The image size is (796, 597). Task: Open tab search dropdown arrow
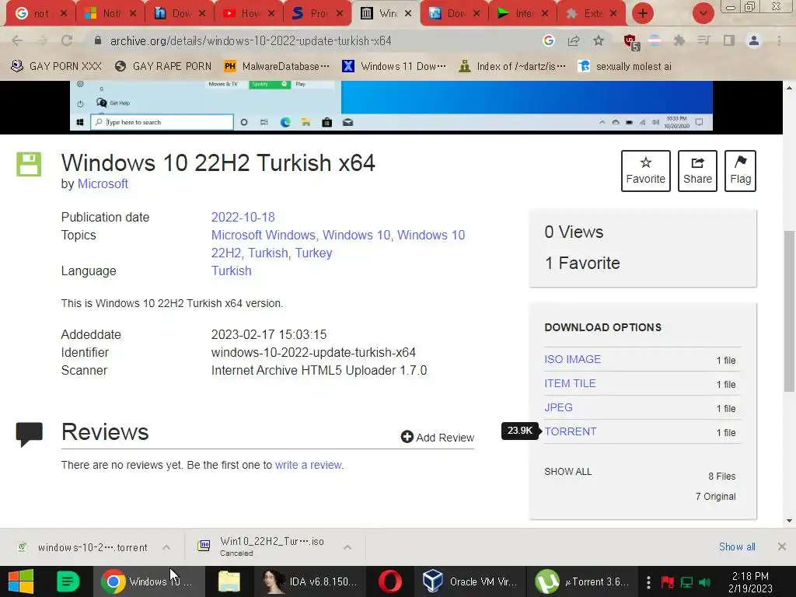click(x=703, y=13)
